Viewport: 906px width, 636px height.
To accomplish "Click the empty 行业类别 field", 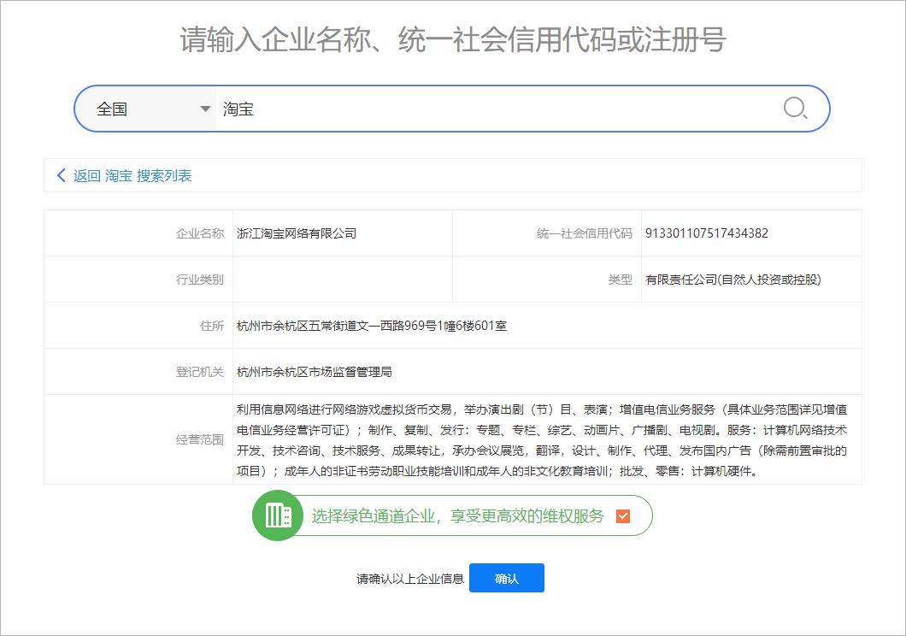I will (342, 279).
